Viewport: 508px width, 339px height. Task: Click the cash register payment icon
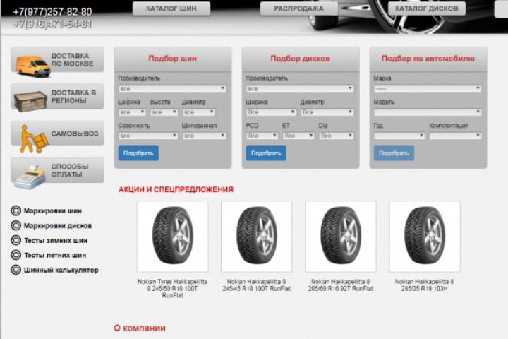pyautogui.click(x=30, y=177)
